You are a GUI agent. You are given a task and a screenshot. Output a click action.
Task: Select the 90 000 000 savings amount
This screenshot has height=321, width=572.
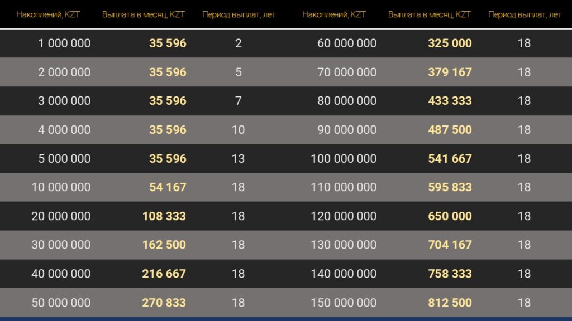(347, 130)
